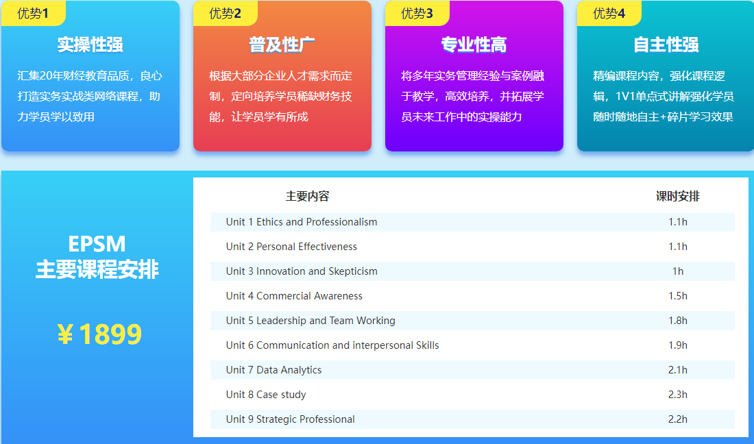This screenshot has width=754, height=444.
Task: Click the EPSM 主要课程安排 title
Action: click(x=97, y=257)
